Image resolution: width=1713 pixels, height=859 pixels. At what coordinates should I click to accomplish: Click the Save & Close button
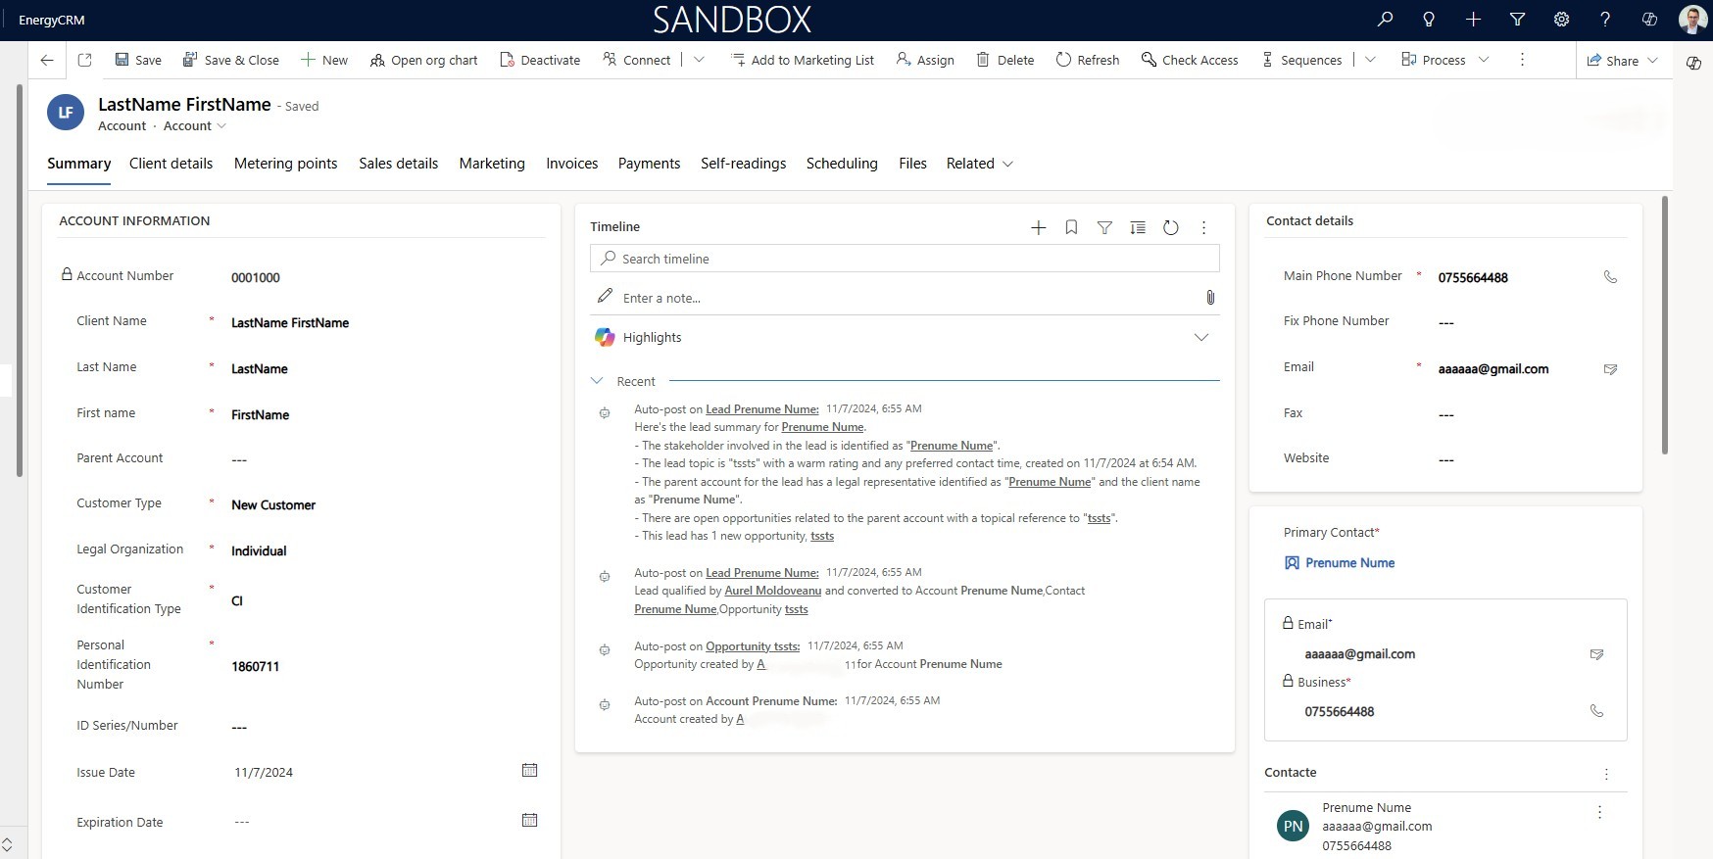tap(230, 60)
